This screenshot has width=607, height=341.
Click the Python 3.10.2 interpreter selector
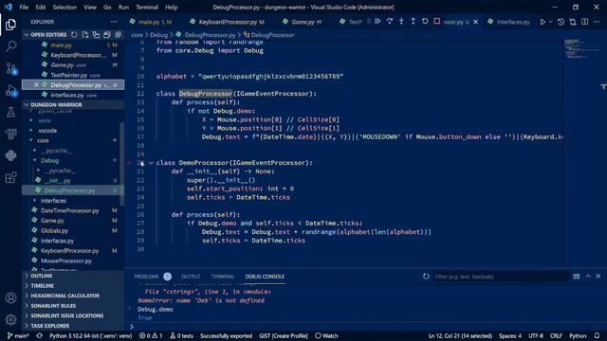91,336
